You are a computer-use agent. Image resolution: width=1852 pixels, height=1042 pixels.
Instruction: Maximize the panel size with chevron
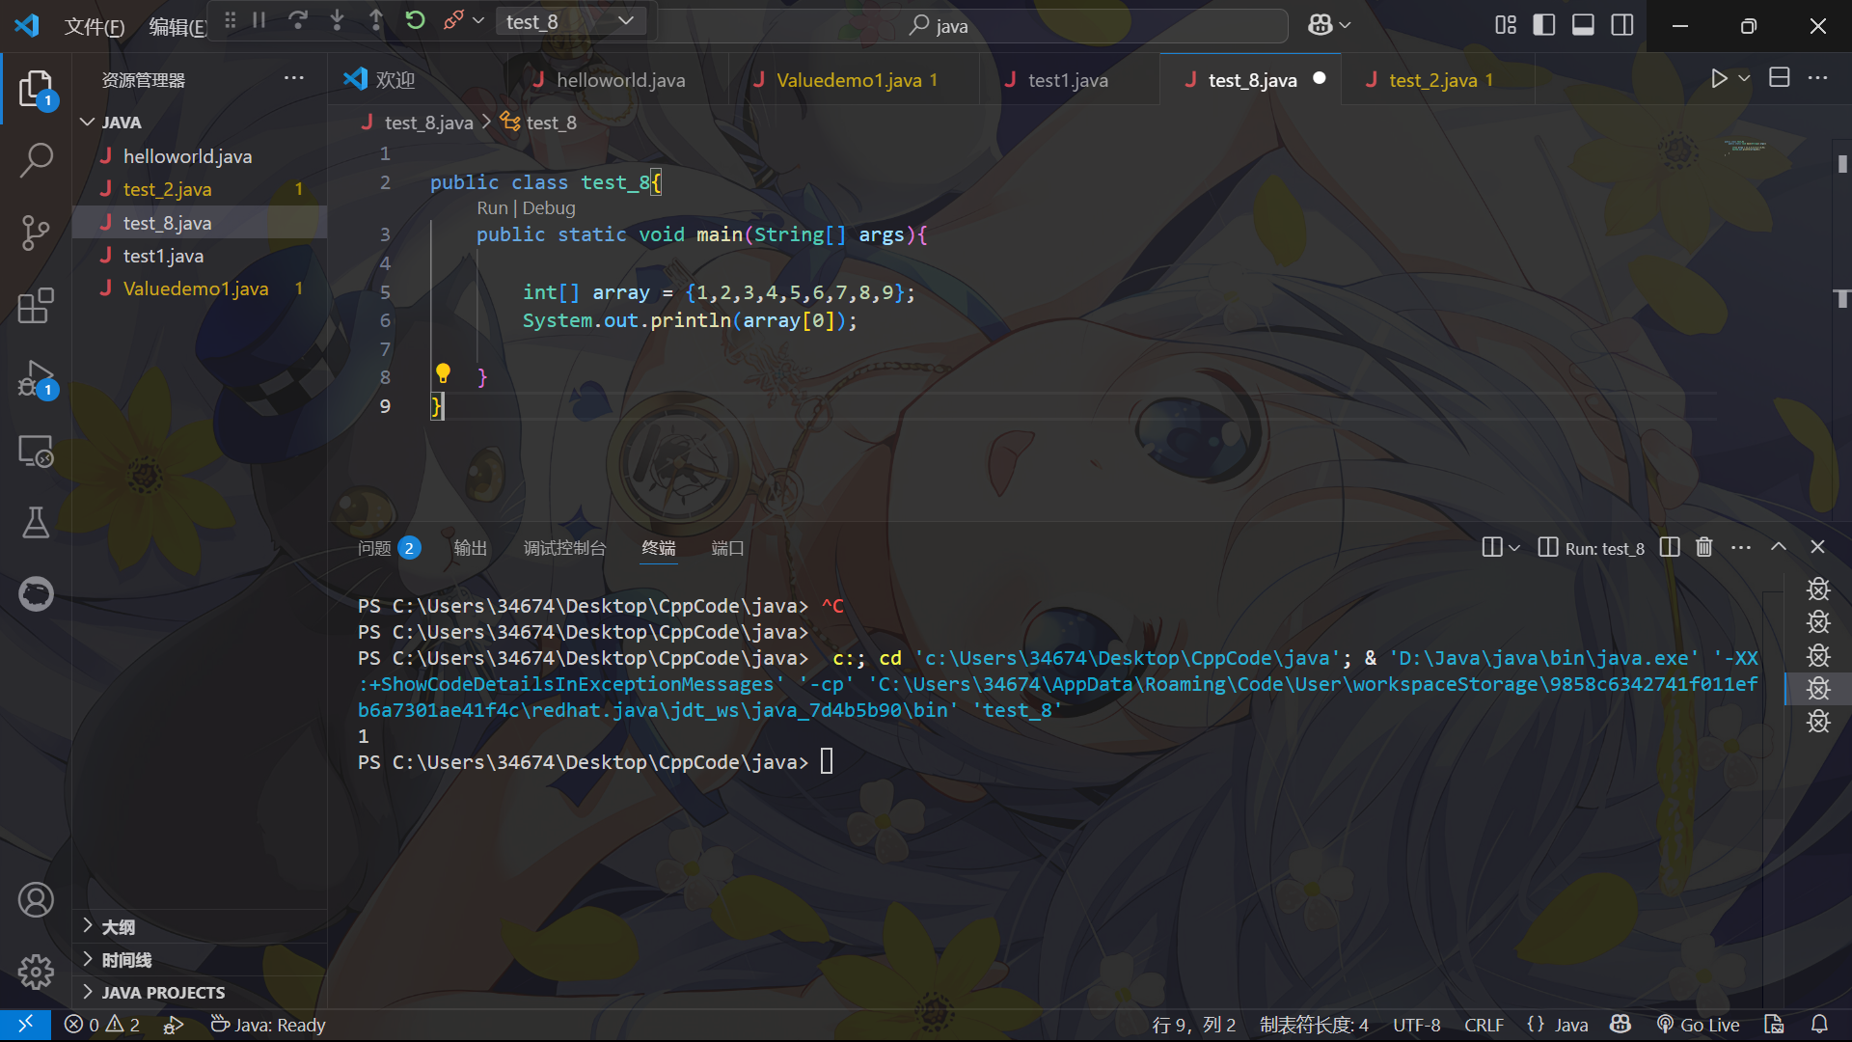(1779, 547)
